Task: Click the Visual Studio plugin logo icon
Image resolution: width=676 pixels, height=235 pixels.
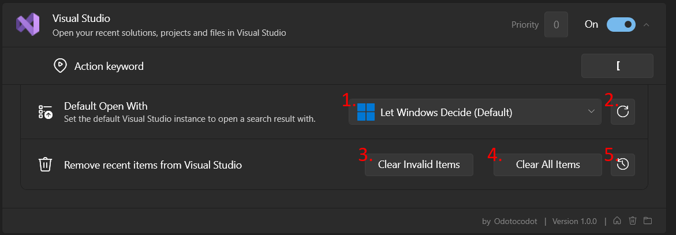Action: pyautogui.click(x=28, y=24)
